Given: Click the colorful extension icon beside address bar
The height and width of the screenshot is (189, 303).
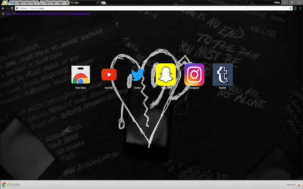Looking at the screenshot, I should pos(295,9).
